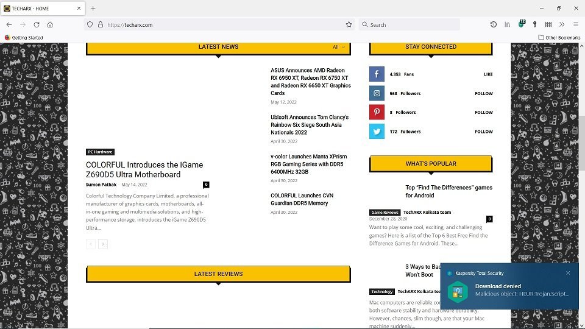
Task: Click the URL address bar
Action: tap(220, 24)
